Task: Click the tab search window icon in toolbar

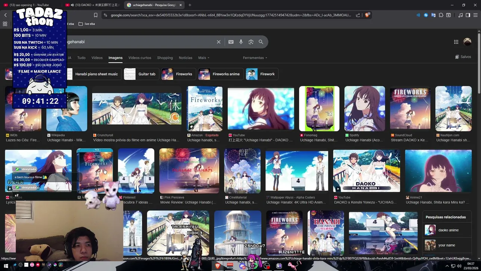Action: [x=448, y=15]
